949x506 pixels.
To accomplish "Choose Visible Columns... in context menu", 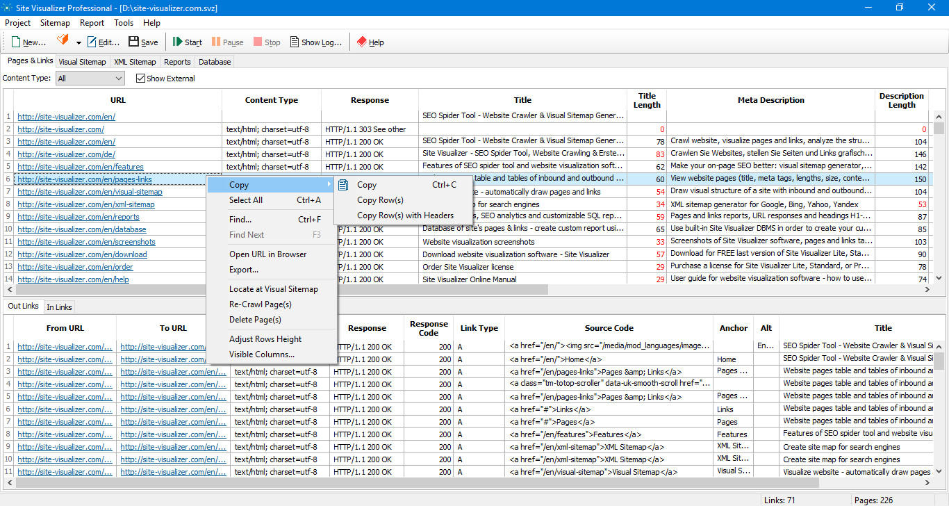I will point(272,354).
